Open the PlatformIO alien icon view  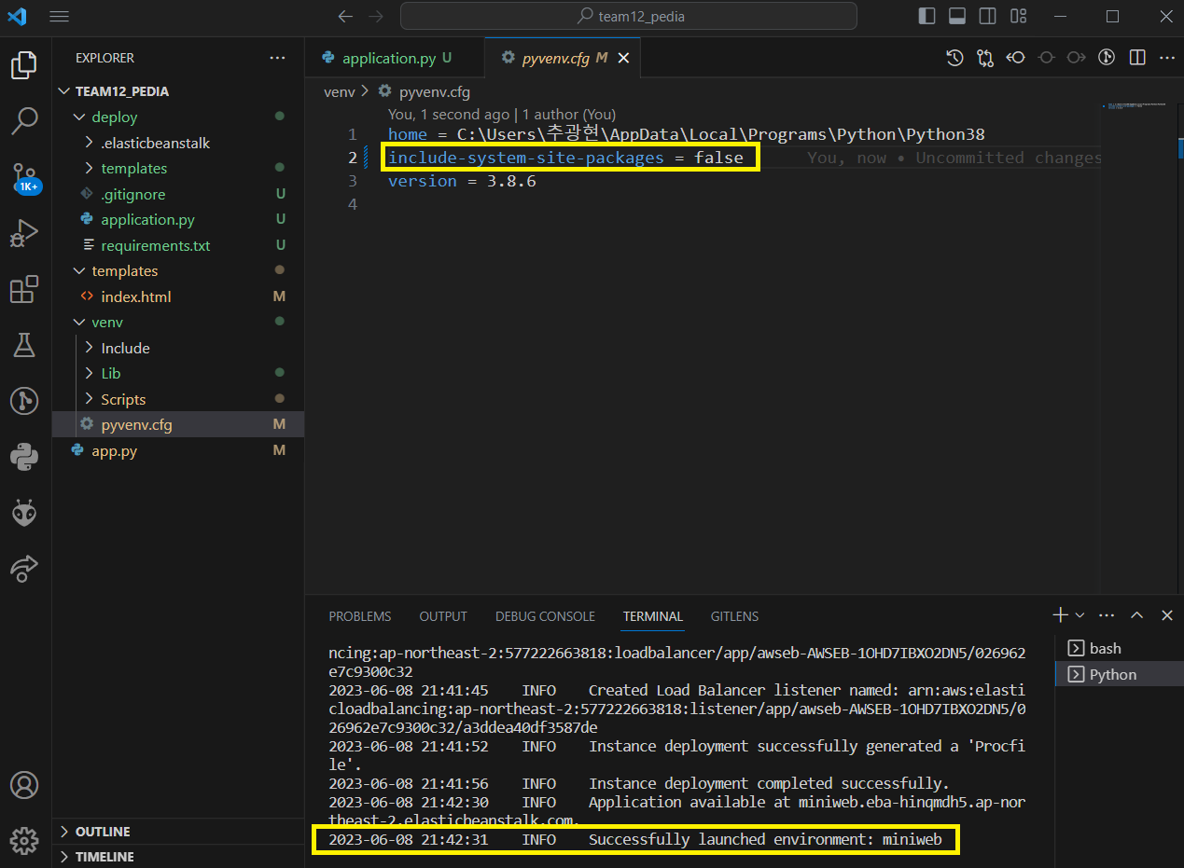click(x=24, y=512)
